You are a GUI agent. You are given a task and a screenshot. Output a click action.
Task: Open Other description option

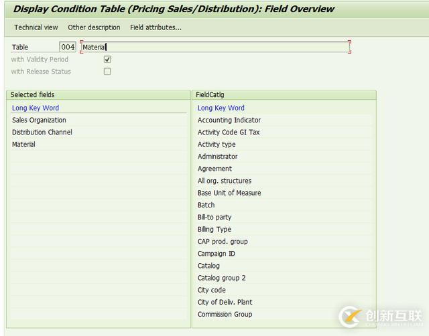coord(94,27)
